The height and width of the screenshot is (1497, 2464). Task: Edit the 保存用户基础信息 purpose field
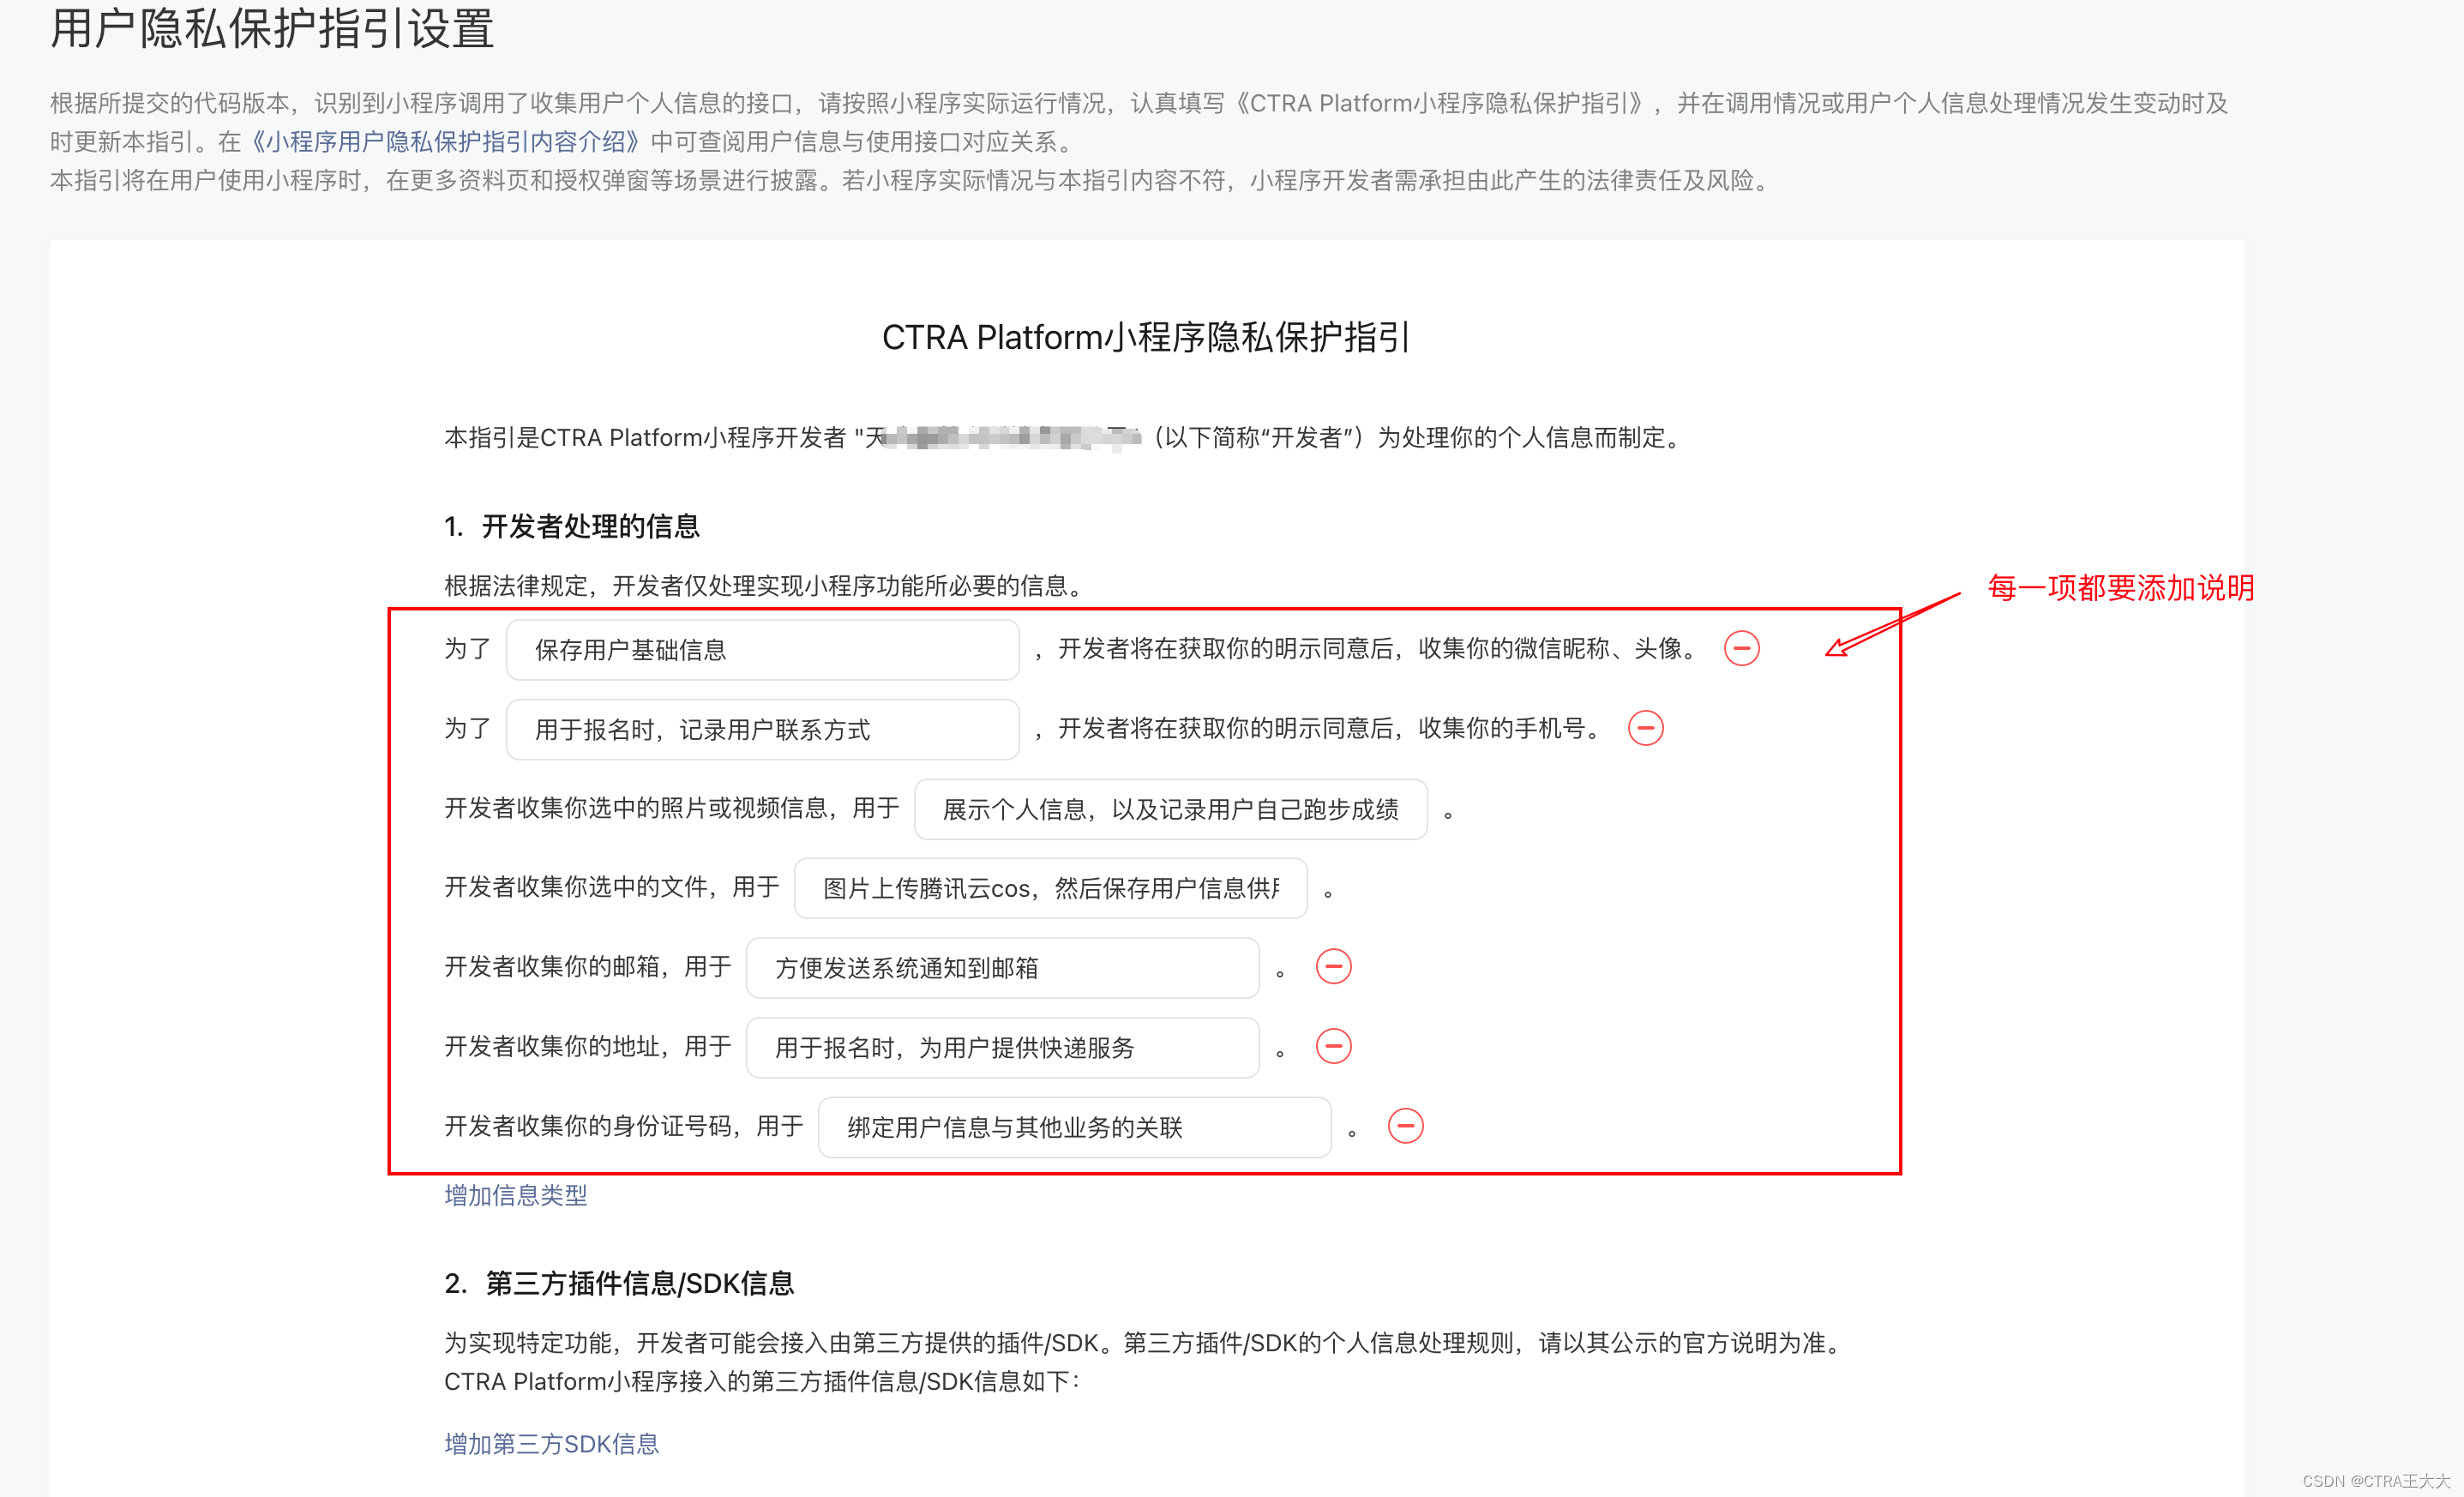[x=763, y=650]
